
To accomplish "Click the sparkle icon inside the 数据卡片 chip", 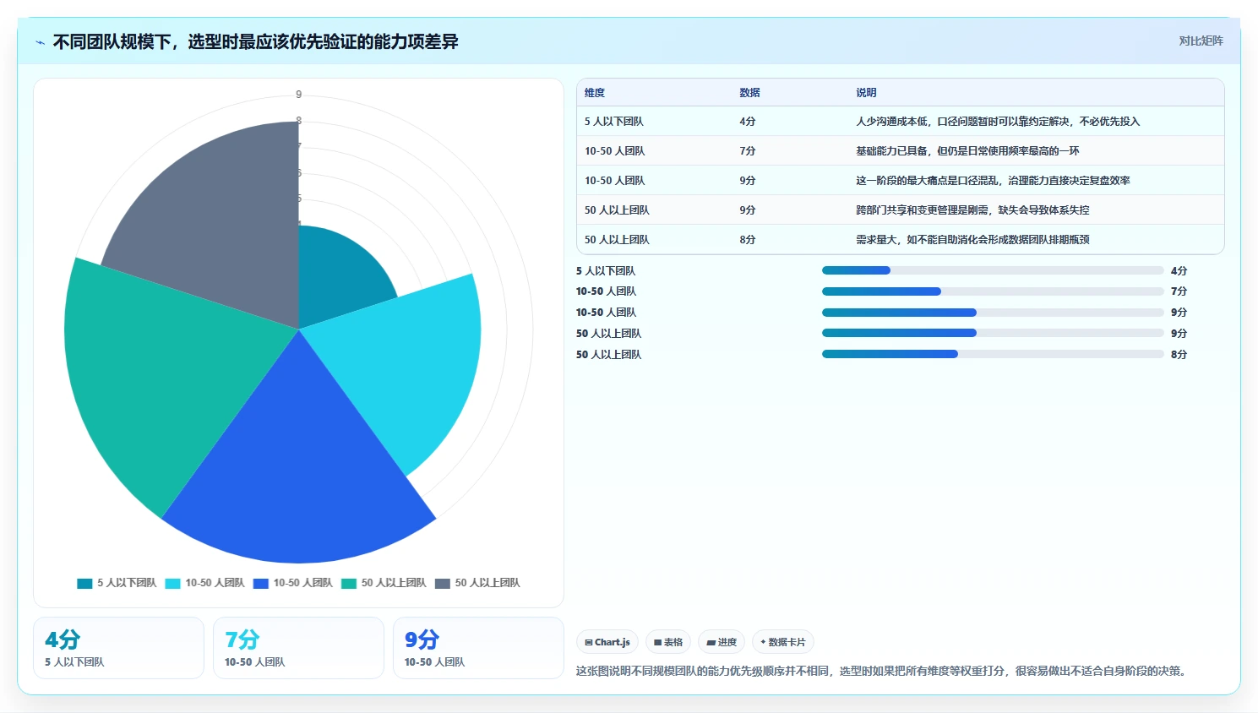I will click(763, 642).
